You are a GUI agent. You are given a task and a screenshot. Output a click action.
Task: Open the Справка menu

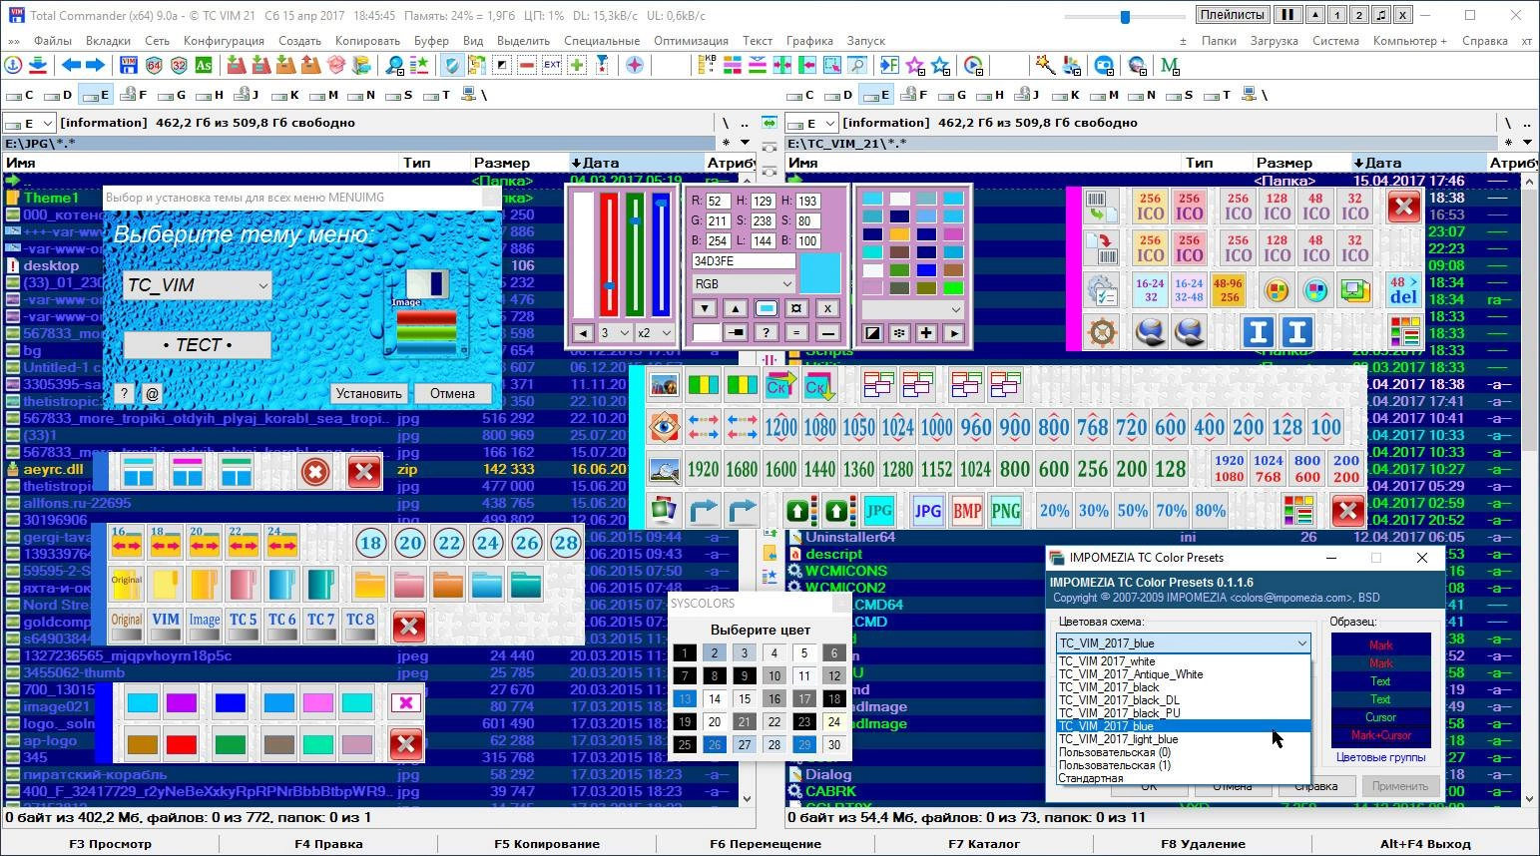1484,41
